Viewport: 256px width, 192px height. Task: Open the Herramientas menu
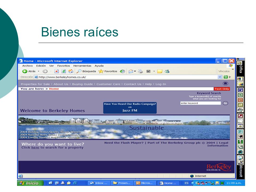82,66
